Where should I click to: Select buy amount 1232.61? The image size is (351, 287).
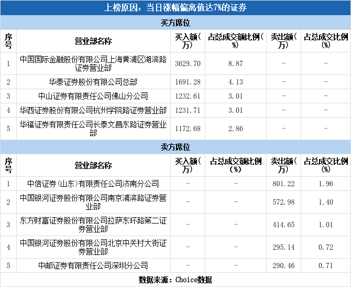click(188, 96)
